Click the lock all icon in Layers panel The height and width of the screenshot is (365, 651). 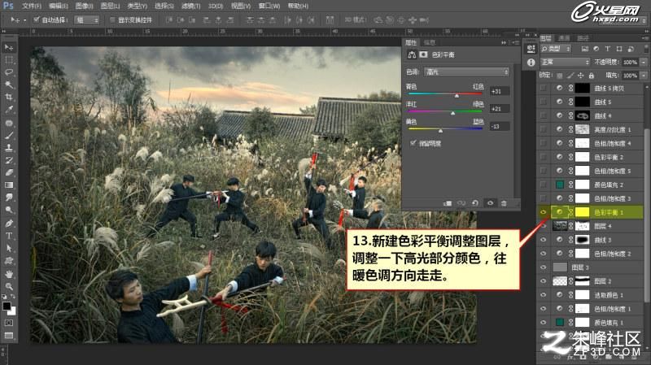click(x=592, y=76)
